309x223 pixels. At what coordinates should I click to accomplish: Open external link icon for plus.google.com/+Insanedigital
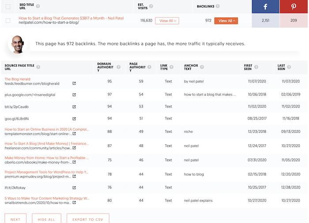tap(74, 95)
